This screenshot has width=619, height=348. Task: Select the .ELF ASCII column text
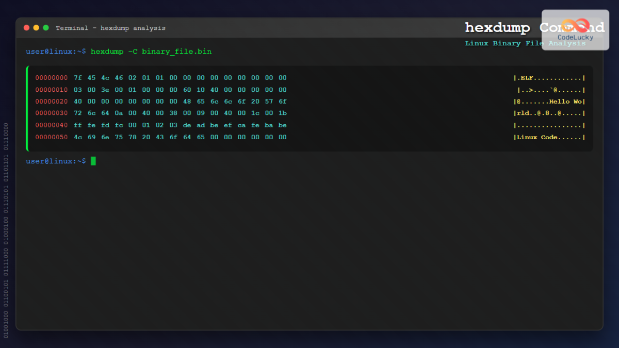[x=526, y=77]
